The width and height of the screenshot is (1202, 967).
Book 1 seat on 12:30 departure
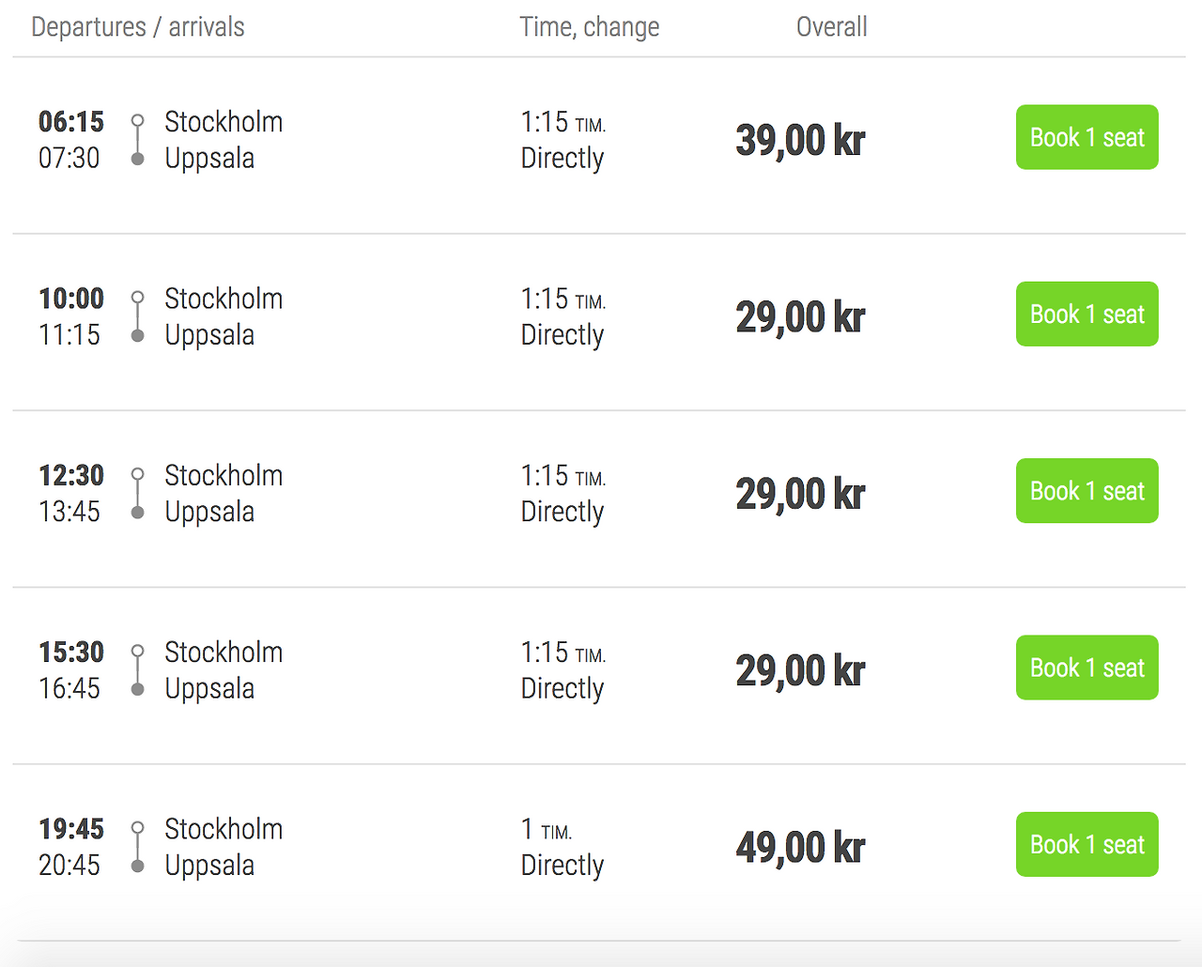point(1086,491)
